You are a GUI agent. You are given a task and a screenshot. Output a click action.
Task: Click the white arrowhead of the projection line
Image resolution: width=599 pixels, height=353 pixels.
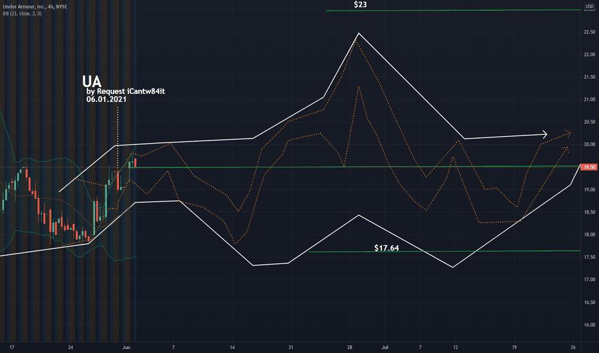click(545, 134)
